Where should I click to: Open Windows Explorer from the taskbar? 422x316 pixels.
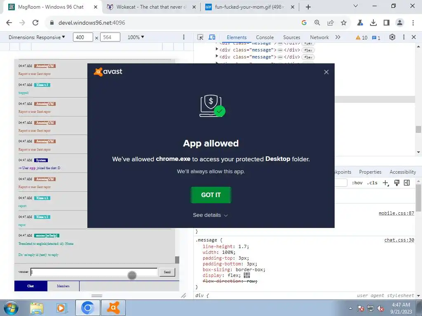[37, 308]
